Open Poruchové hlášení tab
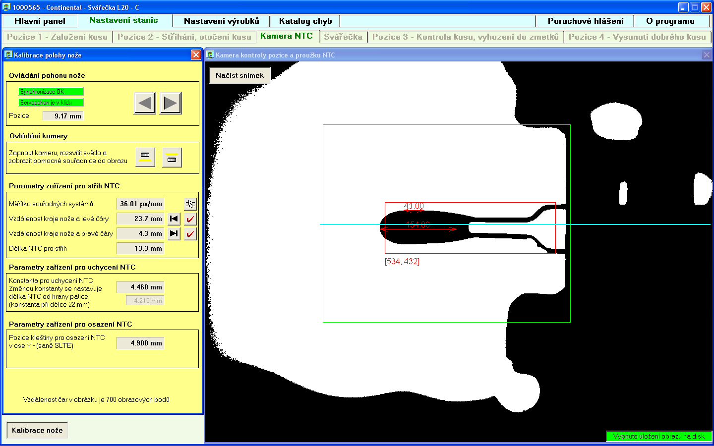Screen dimensions: 714x446 tap(586, 21)
